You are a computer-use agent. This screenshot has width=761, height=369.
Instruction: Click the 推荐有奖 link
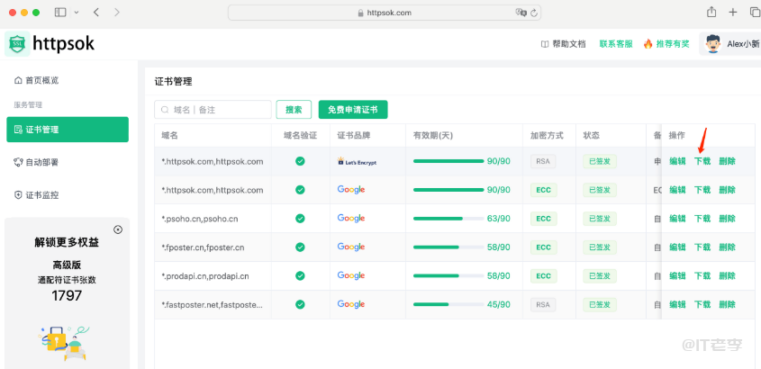point(666,43)
